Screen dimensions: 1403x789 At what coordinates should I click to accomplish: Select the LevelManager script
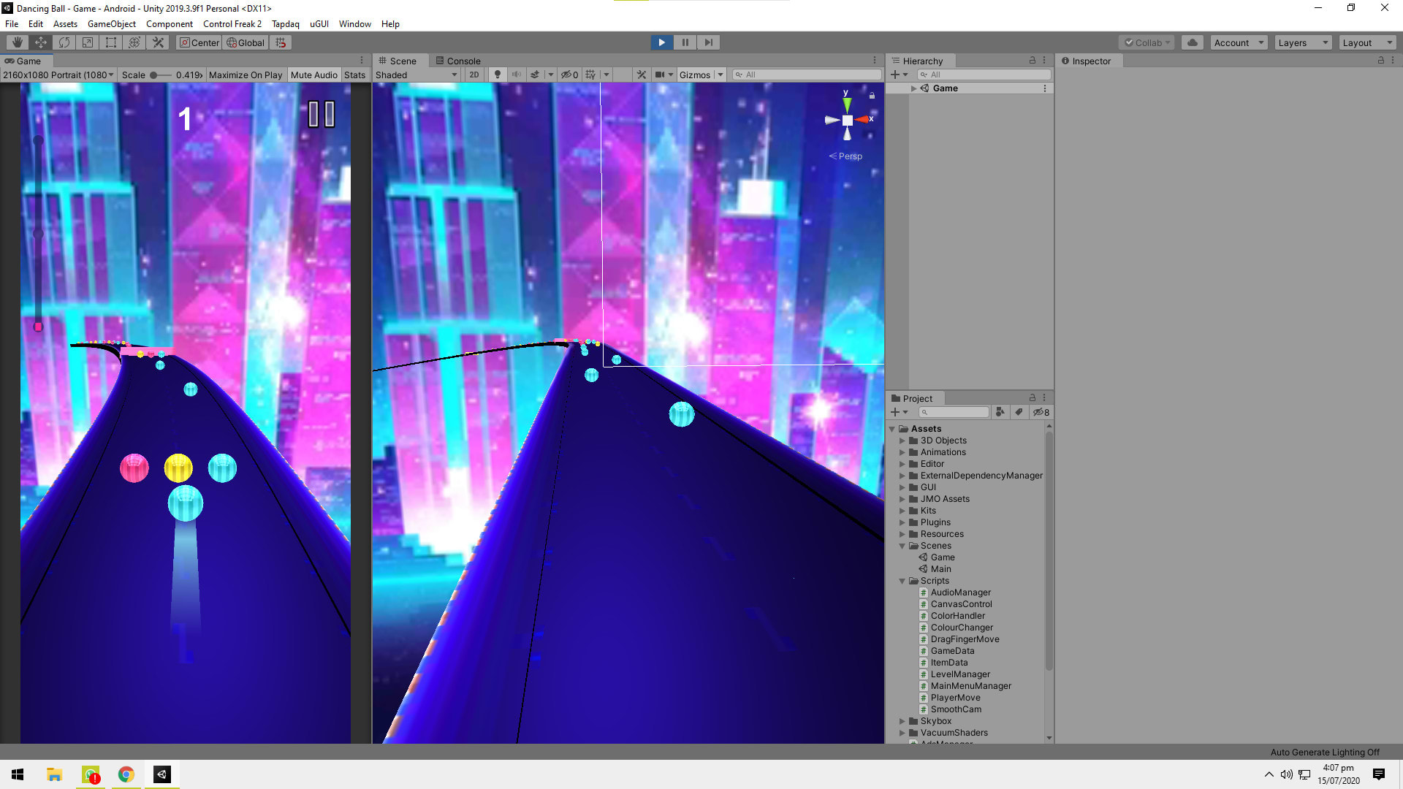tap(960, 674)
